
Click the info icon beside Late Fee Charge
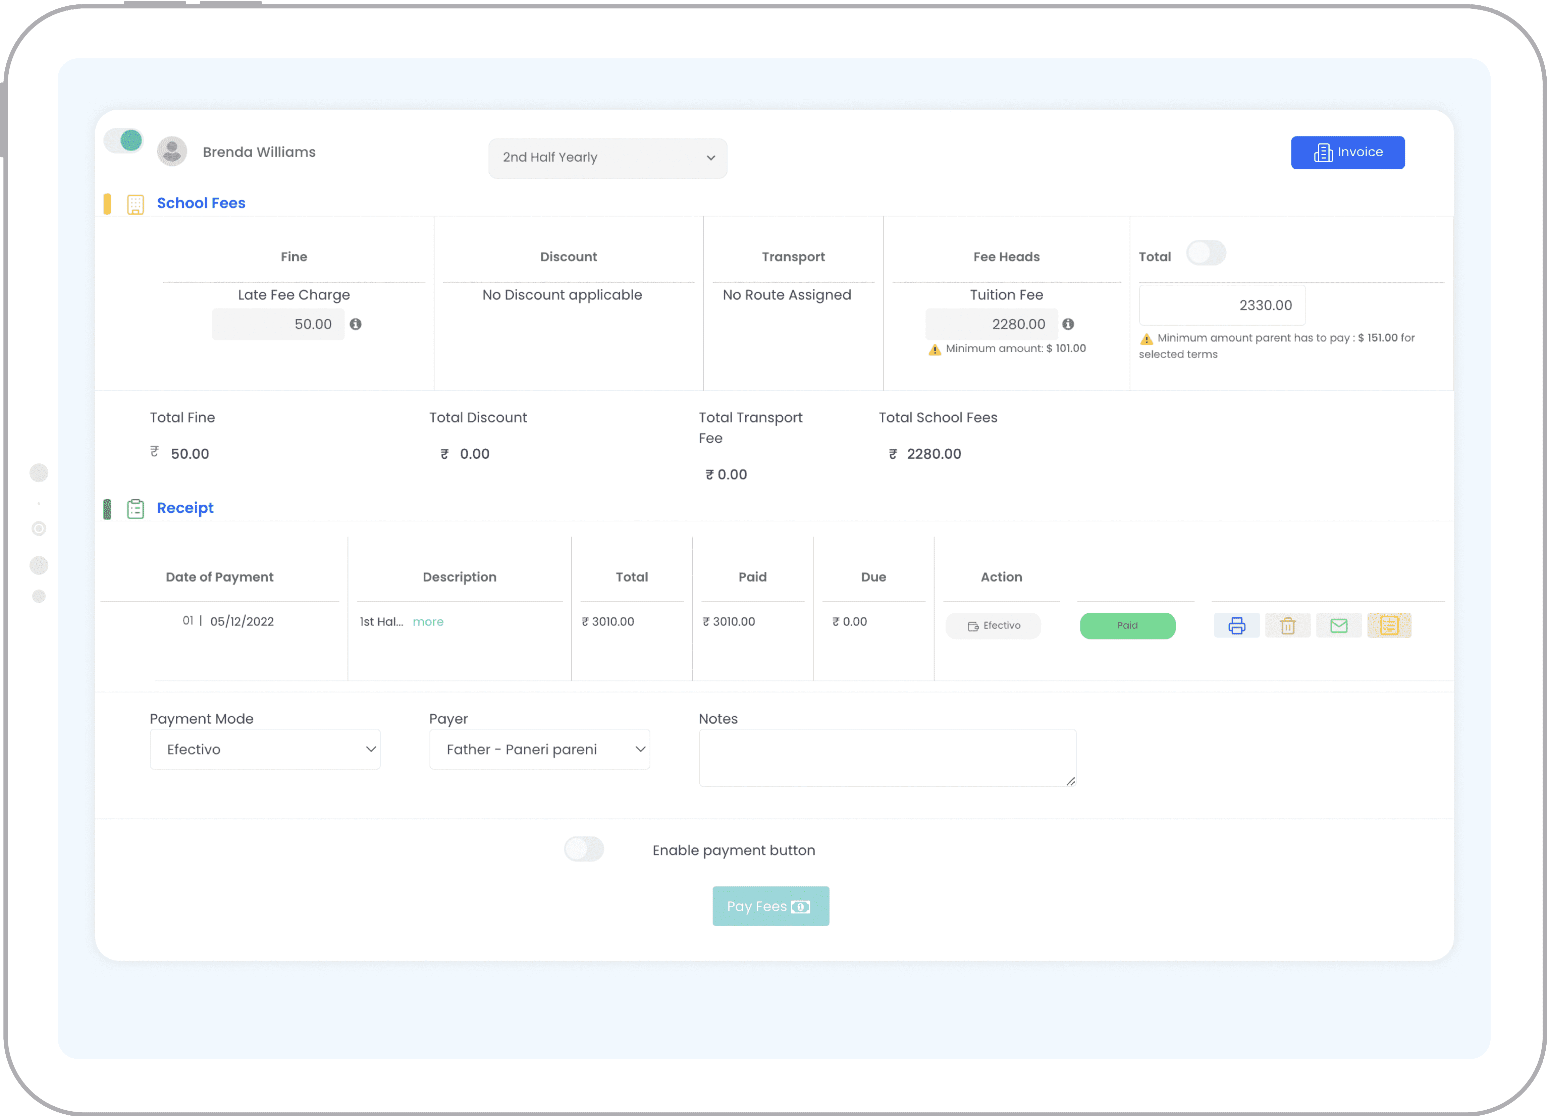click(x=355, y=325)
